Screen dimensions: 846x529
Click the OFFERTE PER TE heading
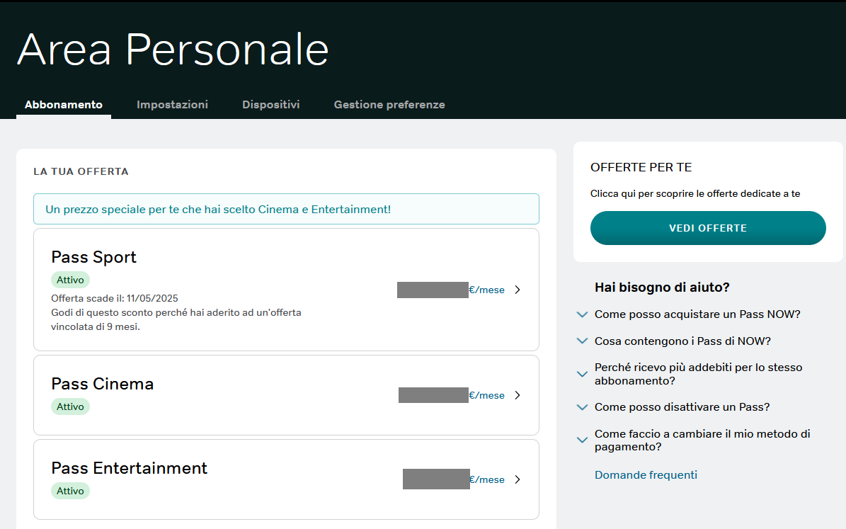coord(641,167)
